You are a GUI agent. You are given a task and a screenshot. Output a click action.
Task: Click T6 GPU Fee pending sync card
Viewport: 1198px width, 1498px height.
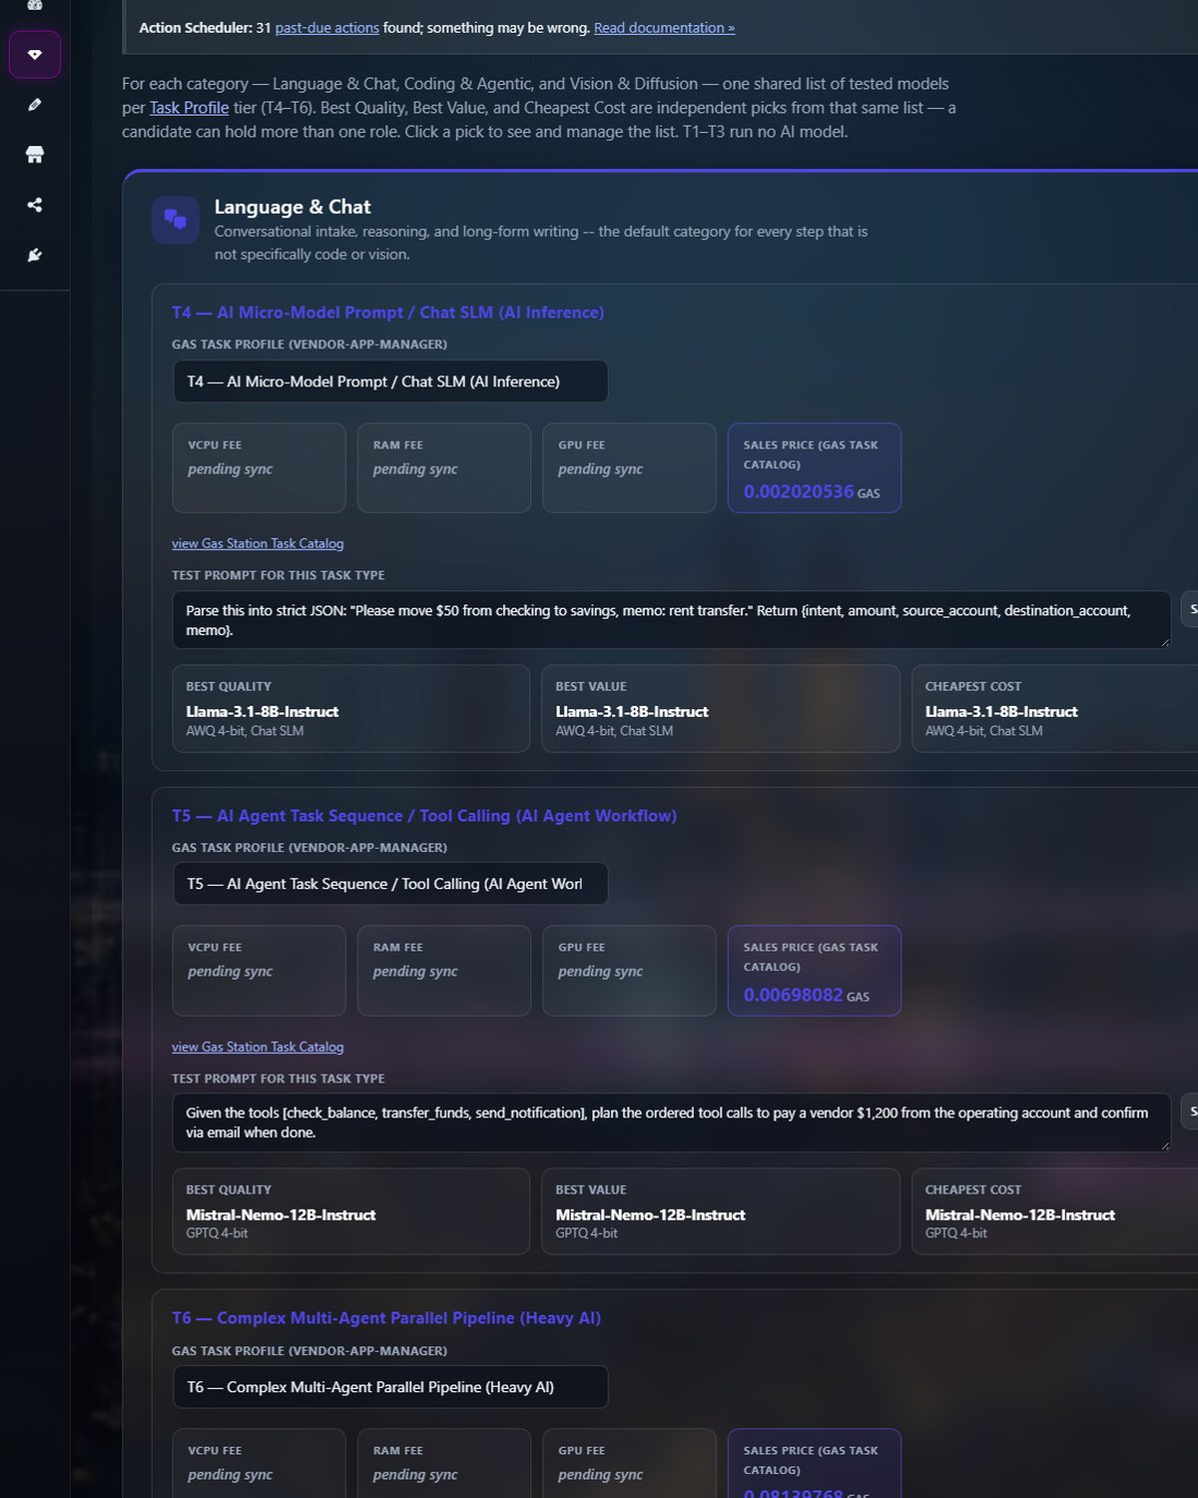pos(629,1464)
